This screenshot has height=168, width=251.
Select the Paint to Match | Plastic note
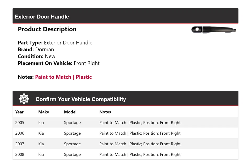[x=63, y=77]
